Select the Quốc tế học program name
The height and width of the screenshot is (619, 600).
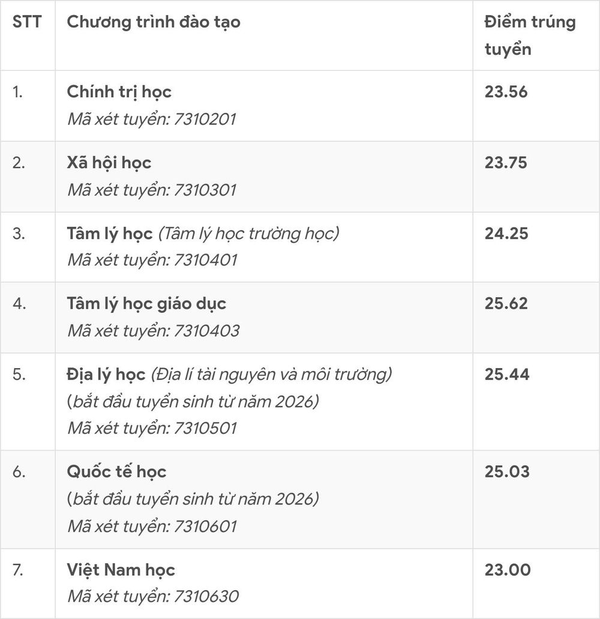(x=116, y=472)
